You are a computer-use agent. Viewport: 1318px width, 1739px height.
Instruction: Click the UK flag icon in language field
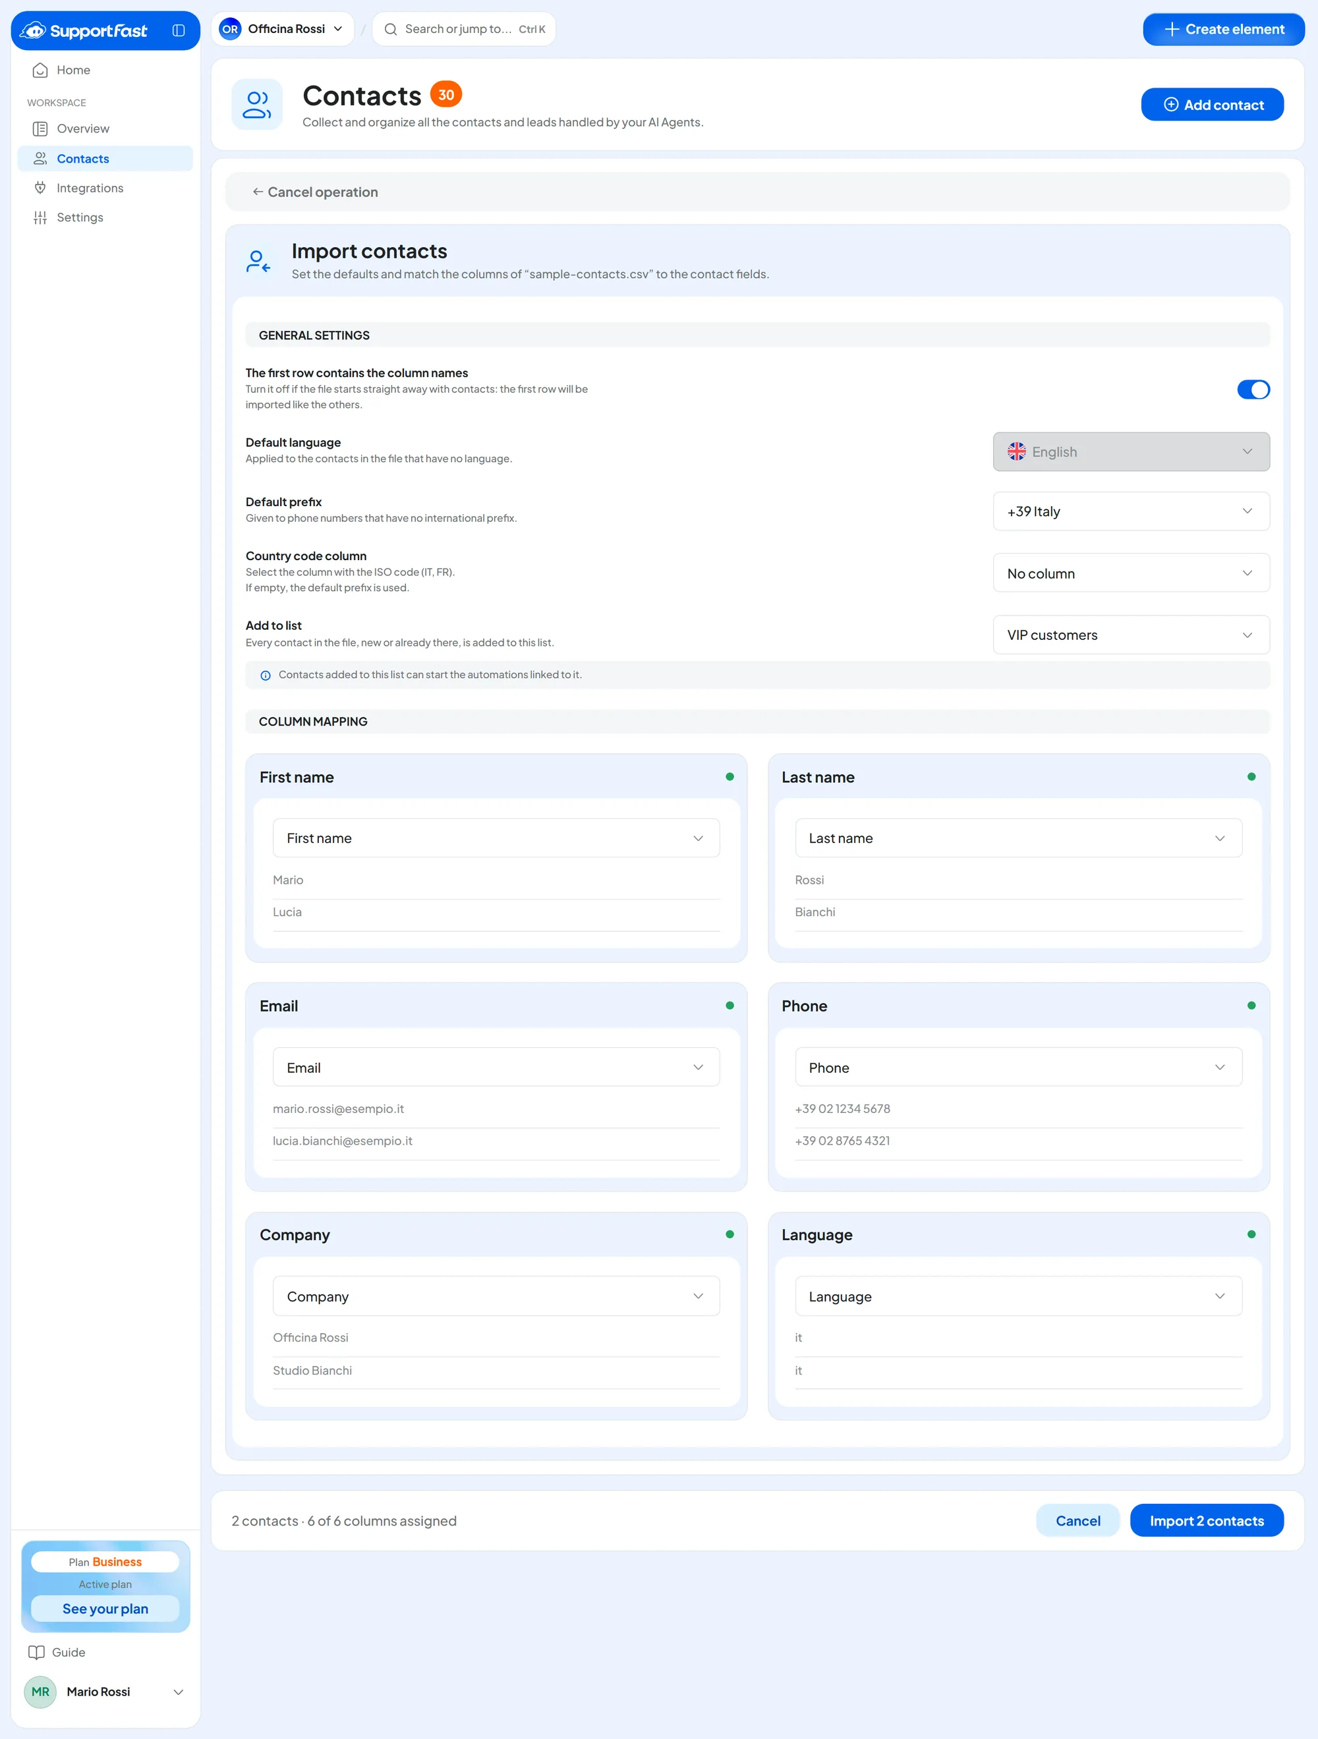pyautogui.click(x=1017, y=451)
